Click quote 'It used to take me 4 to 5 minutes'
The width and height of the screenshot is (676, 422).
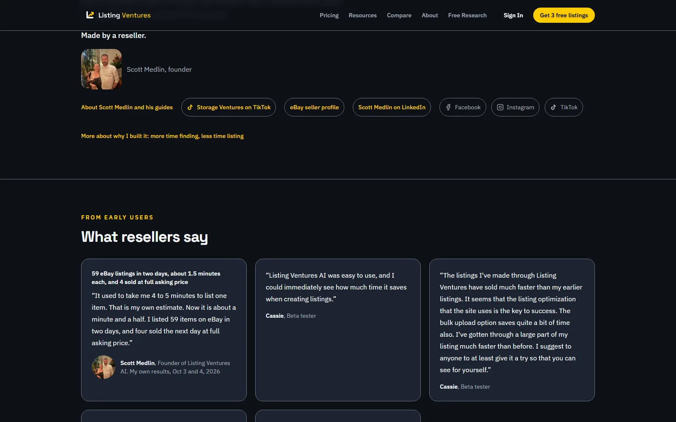click(164, 319)
